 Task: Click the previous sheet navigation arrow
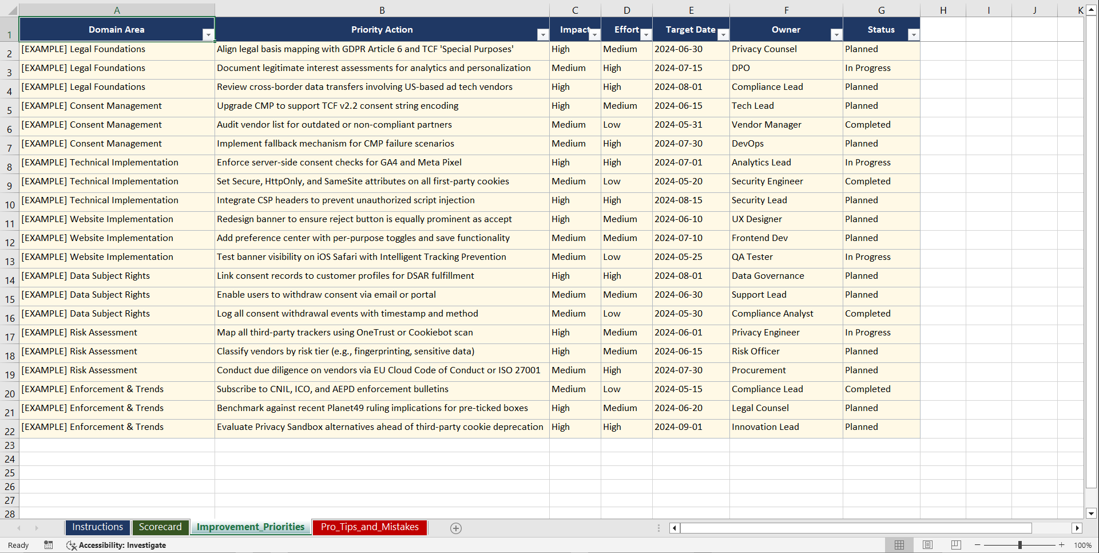pyautogui.click(x=19, y=528)
